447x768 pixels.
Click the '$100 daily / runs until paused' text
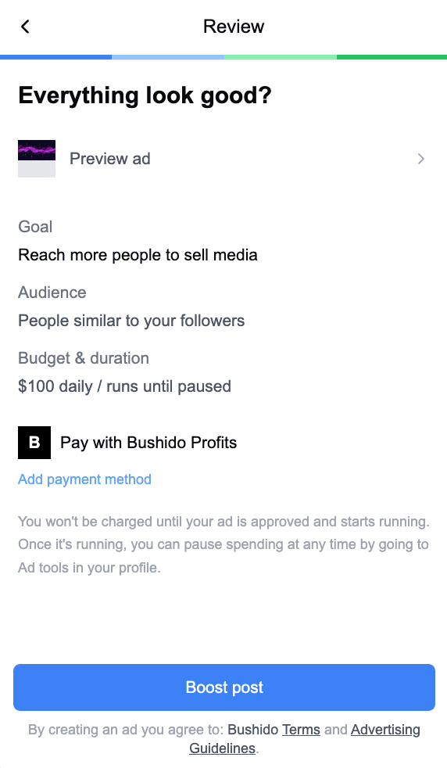point(124,386)
